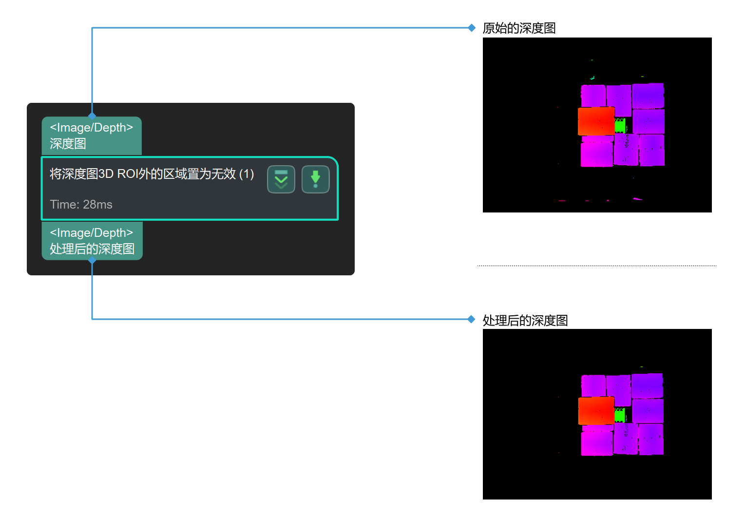The height and width of the screenshot is (519, 745).
Task: Click the run-step double-chevron icon
Action: click(x=281, y=179)
